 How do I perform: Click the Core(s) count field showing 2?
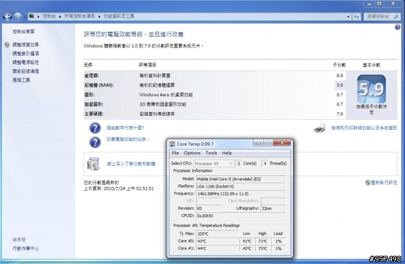pyautogui.click(x=239, y=163)
